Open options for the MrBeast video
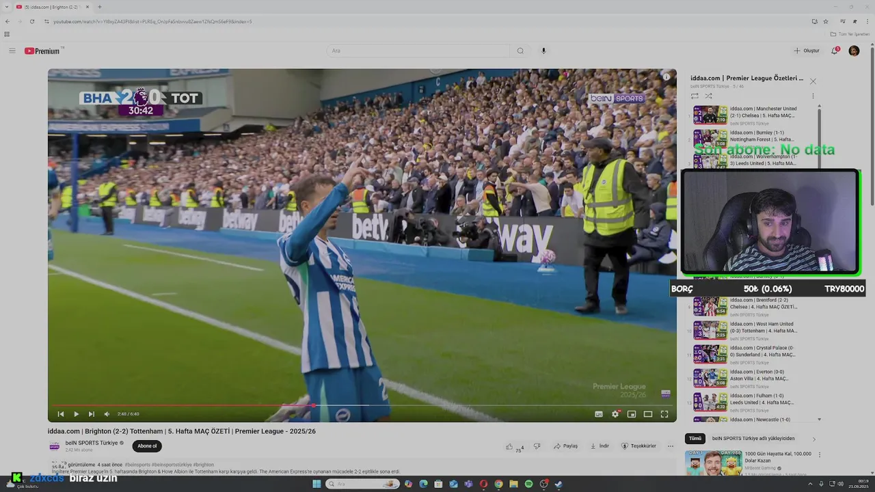Screen dimensions: 875x492 click(x=820, y=454)
